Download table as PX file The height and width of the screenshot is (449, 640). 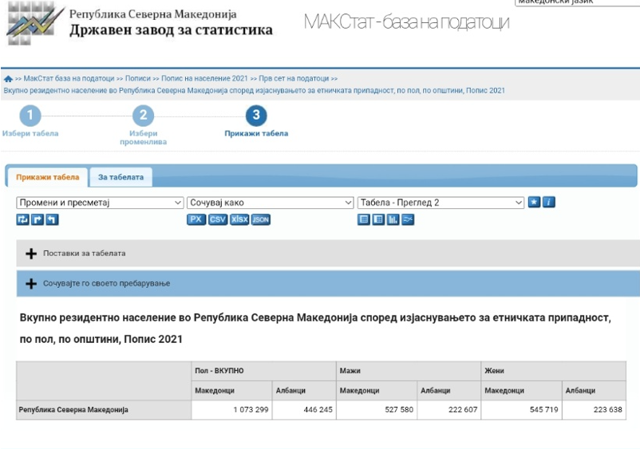pyautogui.click(x=196, y=220)
